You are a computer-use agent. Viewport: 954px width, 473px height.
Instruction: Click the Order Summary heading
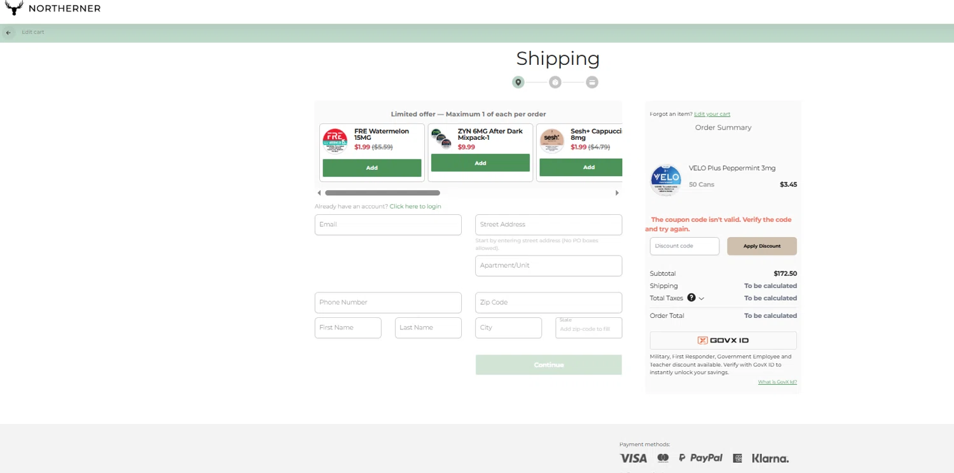[x=723, y=128]
